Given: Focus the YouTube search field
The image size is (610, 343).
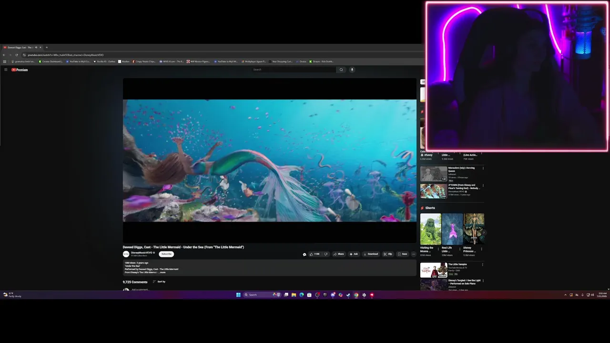Looking at the screenshot, I should pyautogui.click(x=294, y=70).
